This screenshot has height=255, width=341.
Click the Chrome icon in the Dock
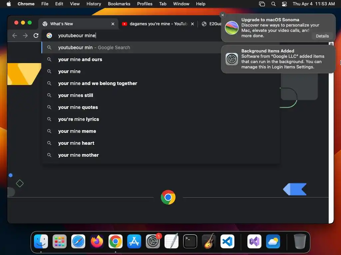pyautogui.click(x=116, y=241)
